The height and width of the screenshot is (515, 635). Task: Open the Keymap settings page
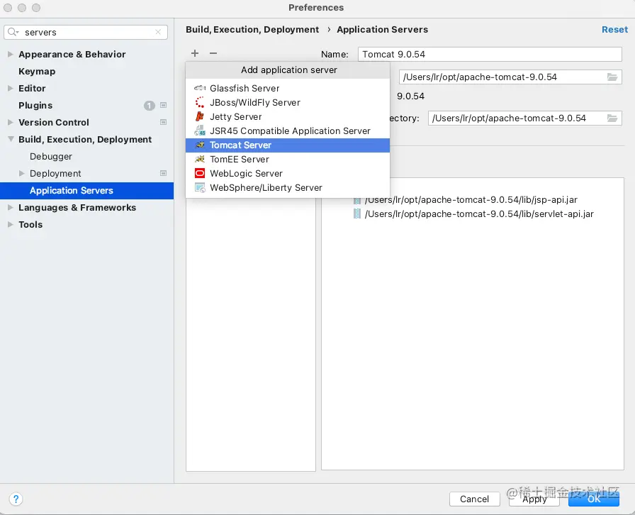[x=37, y=72]
